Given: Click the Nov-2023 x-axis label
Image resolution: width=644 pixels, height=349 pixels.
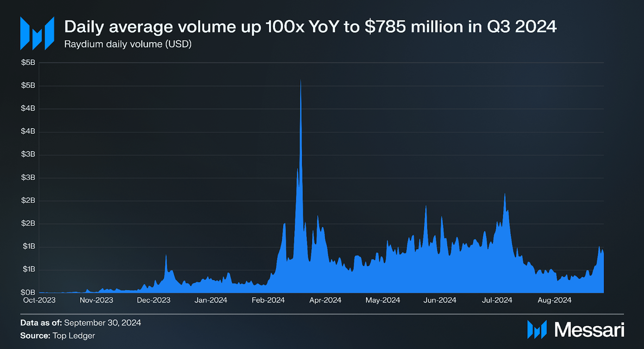Looking at the screenshot, I should [x=96, y=300].
